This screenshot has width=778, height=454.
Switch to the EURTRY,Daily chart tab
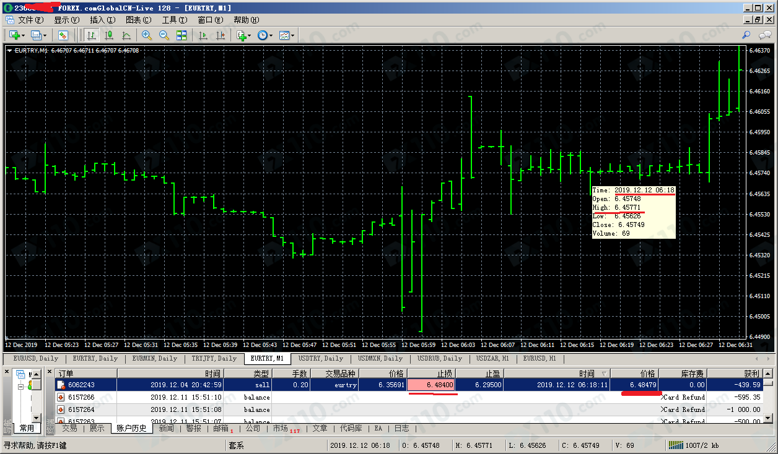pos(95,358)
